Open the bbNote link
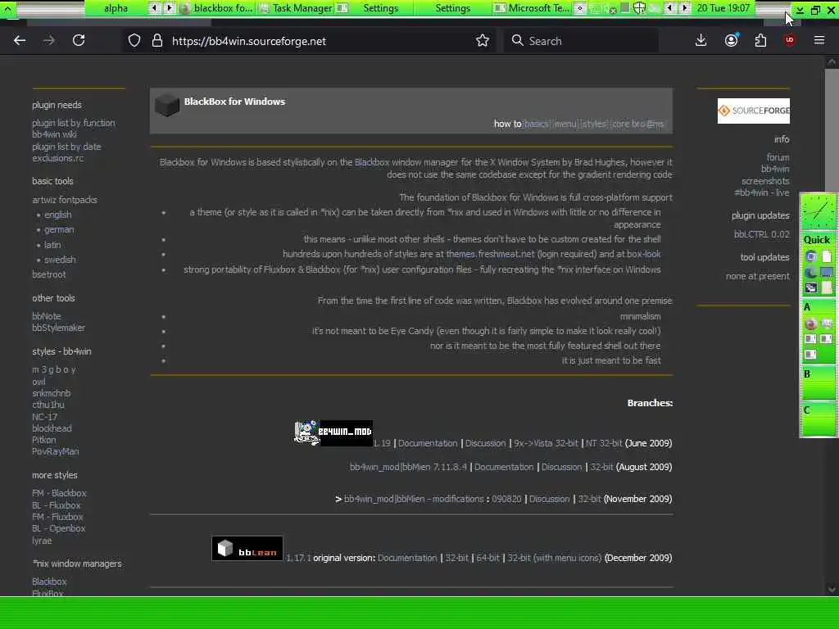 pos(47,316)
